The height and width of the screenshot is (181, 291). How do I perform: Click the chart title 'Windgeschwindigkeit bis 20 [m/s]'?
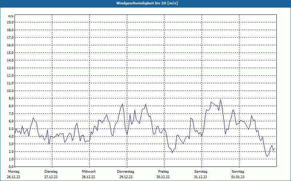point(147,3)
